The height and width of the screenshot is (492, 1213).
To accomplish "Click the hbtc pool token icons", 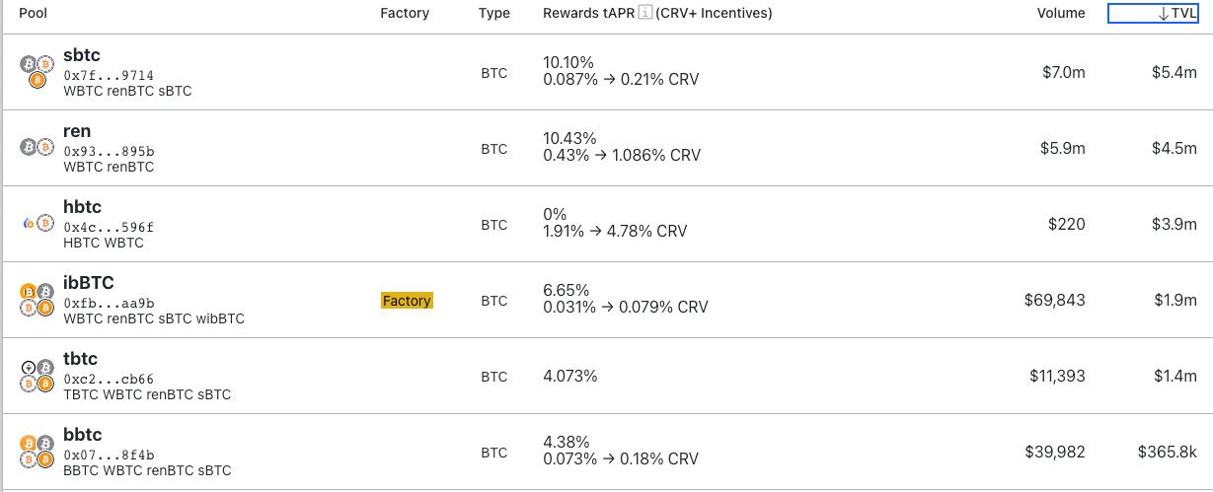I will 37,225.
